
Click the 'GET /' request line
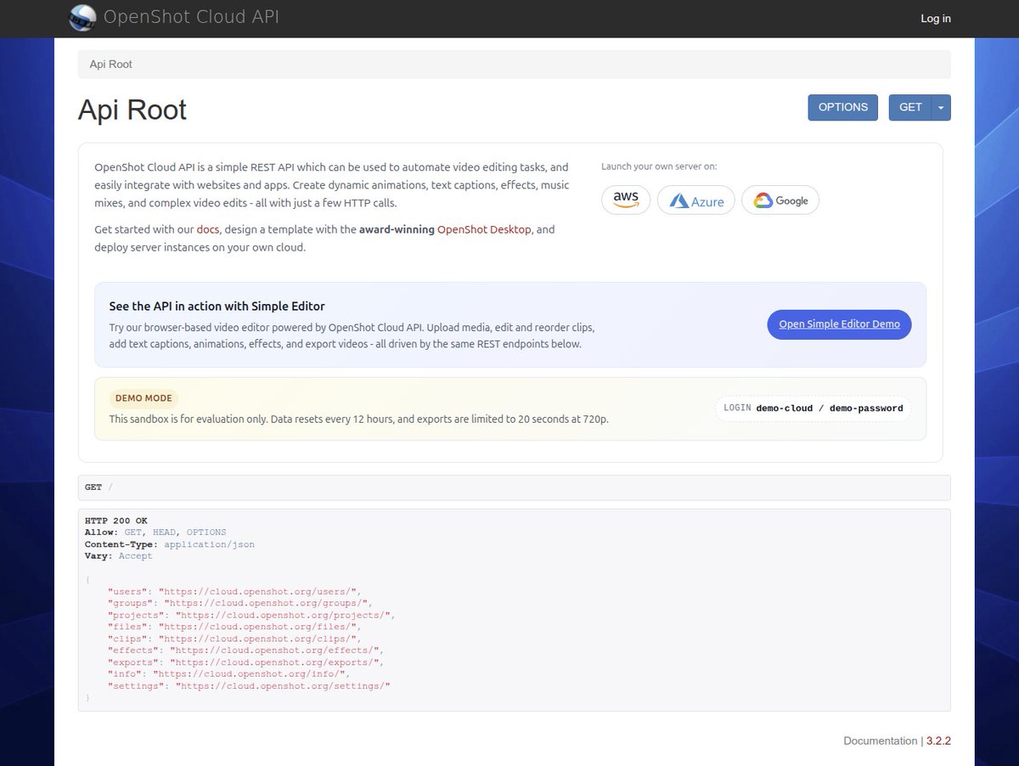(x=99, y=487)
